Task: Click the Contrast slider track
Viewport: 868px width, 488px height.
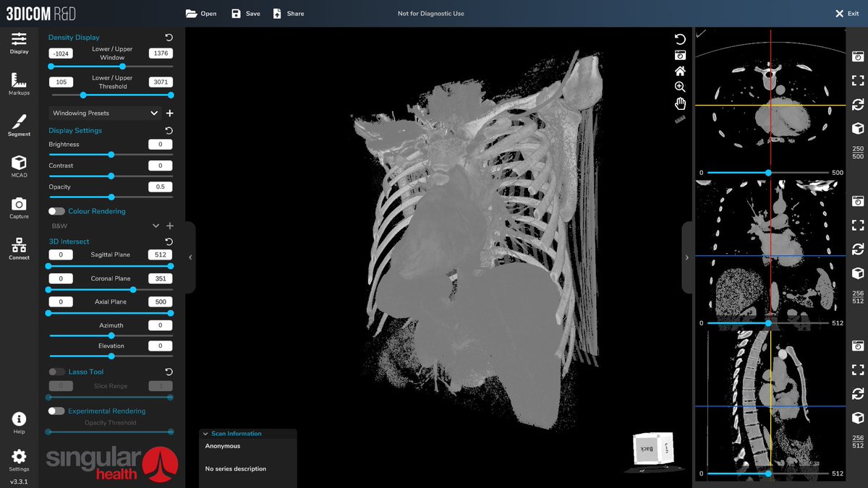Action: click(111, 176)
